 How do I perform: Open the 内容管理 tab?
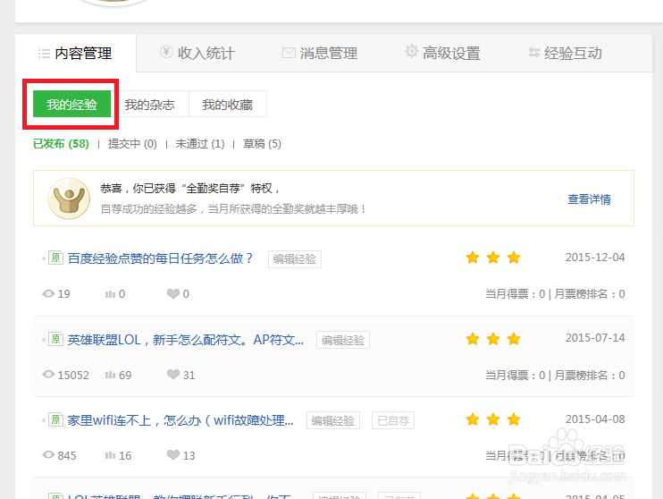coord(75,54)
